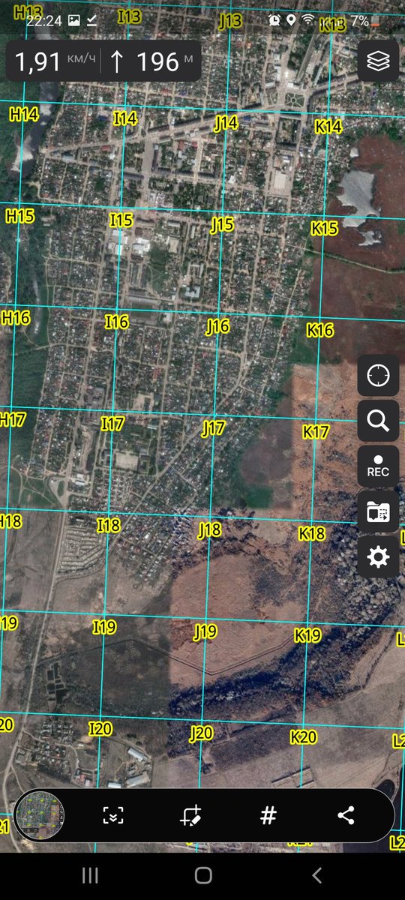Select grid label J15
This screenshot has width=405, height=900.
222,224
